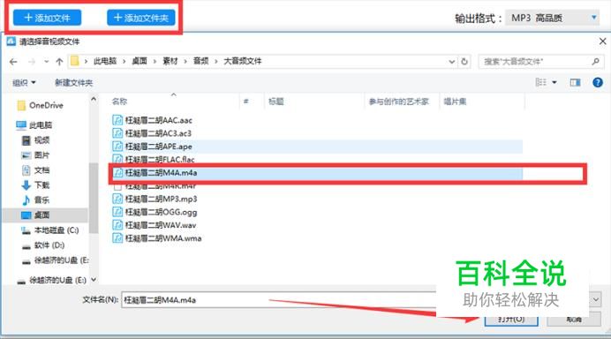611x339 pixels.
Task: Click the 文件名 input field
Action: tap(279, 299)
